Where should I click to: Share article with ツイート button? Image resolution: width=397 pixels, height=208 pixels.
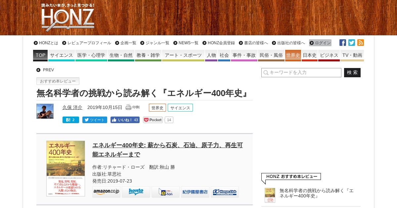[x=95, y=120]
